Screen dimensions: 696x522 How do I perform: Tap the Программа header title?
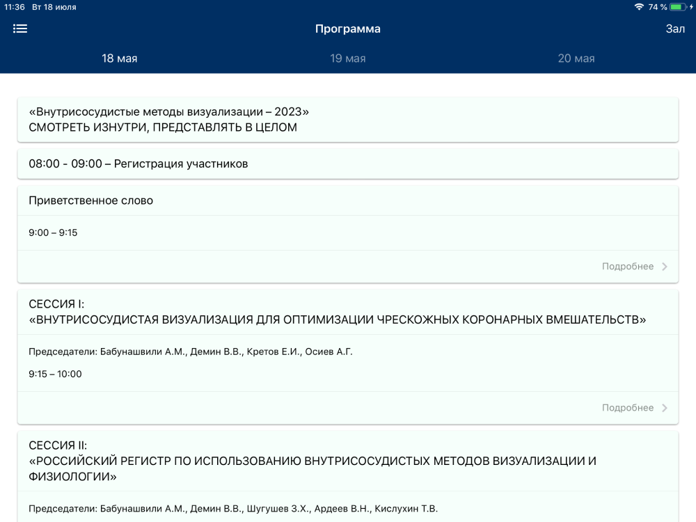click(x=348, y=29)
